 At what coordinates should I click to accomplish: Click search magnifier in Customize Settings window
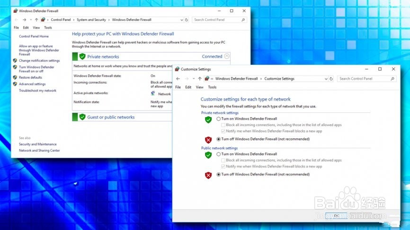click(x=392, y=79)
